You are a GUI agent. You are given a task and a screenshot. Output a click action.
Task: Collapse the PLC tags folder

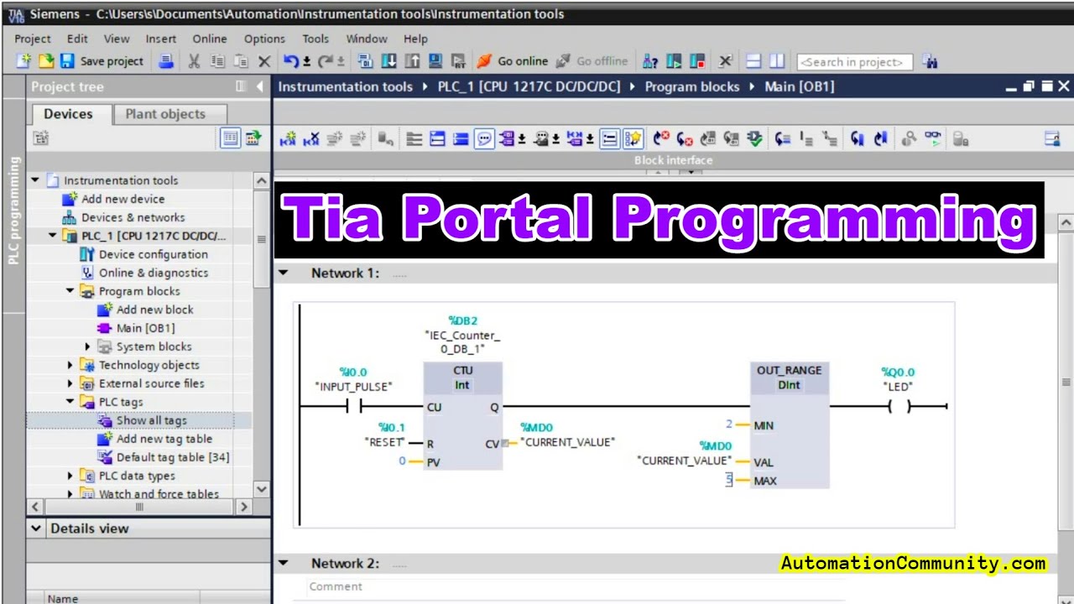point(70,402)
